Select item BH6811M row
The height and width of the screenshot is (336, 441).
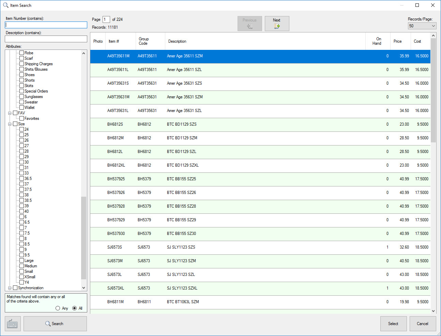point(260,302)
